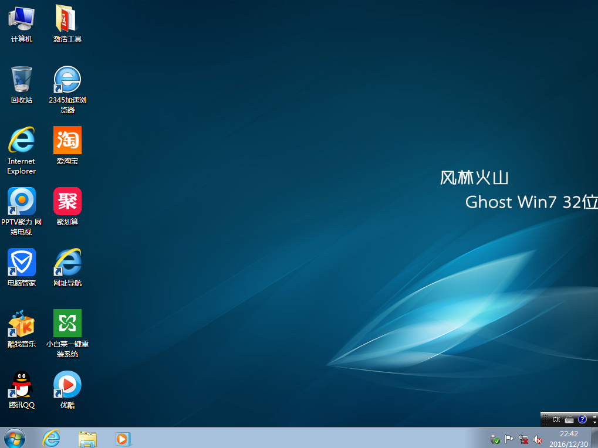
Task: Select the 激活工具 folder icon
Action: 67,23
